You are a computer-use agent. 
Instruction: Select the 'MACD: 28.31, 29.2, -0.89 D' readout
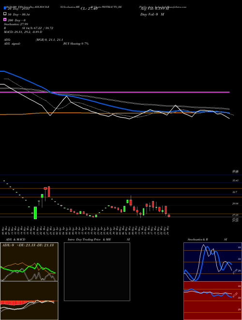point(23,32)
